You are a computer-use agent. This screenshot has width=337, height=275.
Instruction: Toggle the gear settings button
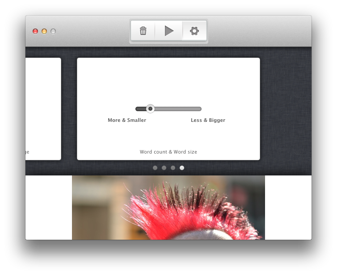pos(194,31)
